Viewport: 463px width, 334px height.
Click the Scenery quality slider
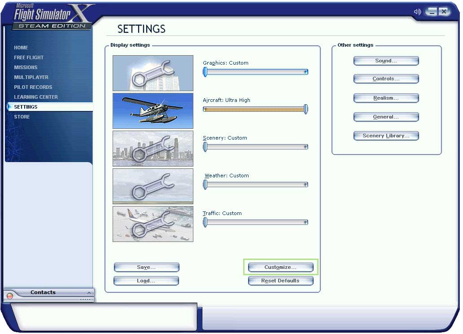point(255,147)
